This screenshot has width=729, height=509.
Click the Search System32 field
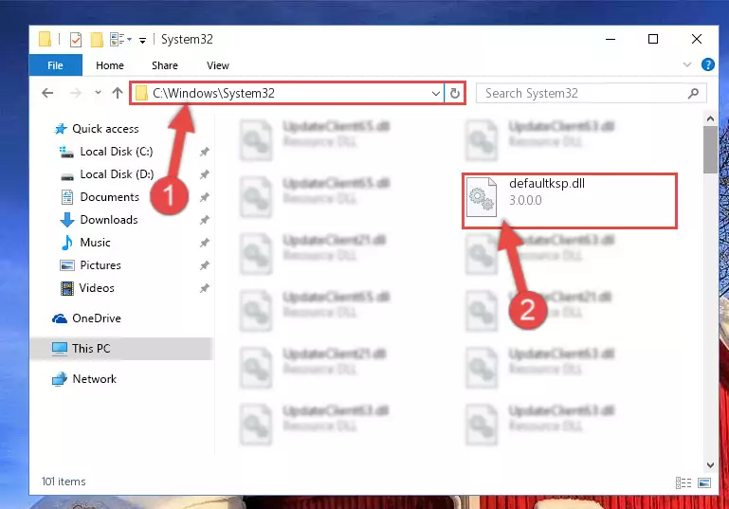point(592,93)
